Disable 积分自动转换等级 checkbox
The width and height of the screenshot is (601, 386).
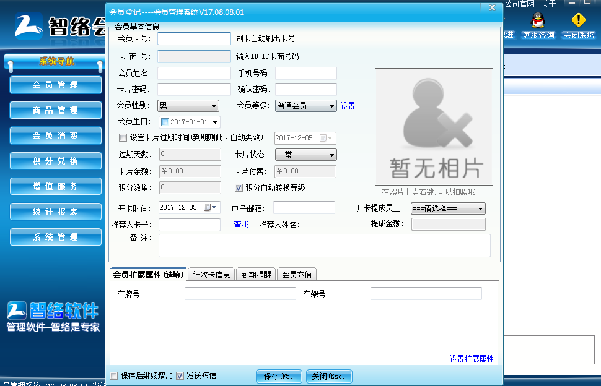pyautogui.click(x=239, y=188)
